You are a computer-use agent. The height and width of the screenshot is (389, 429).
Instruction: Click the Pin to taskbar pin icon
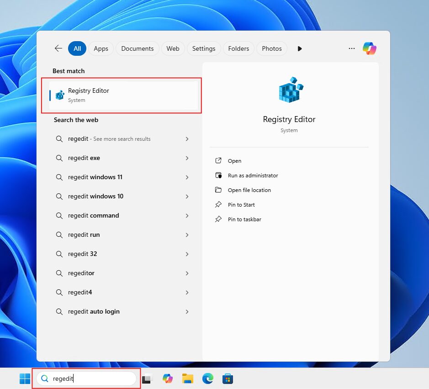click(x=218, y=219)
